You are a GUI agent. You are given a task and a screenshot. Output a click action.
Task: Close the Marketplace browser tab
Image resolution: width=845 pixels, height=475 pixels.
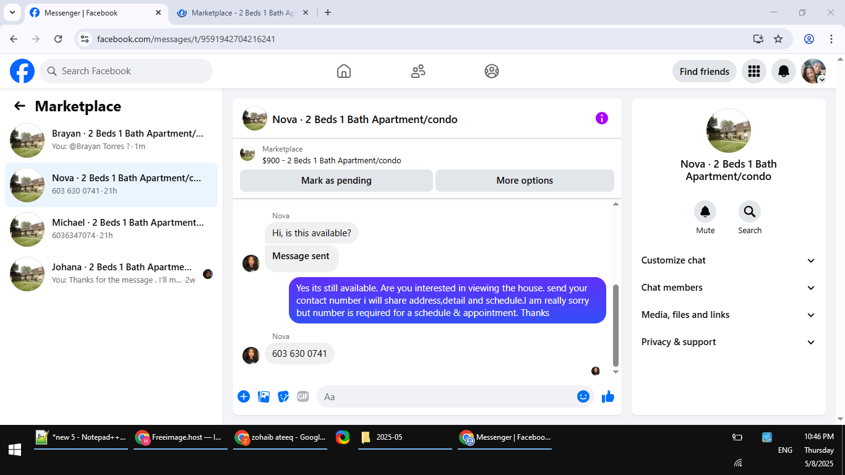(306, 13)
